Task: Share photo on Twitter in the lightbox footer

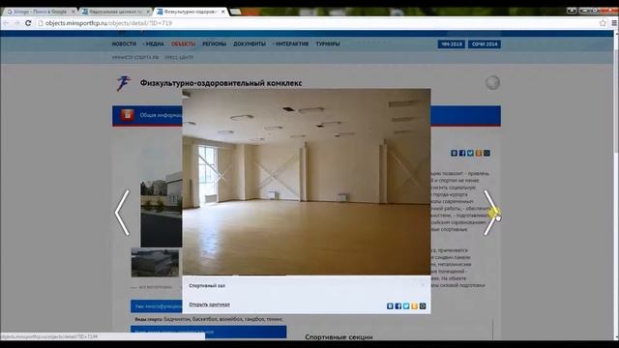Action: tap(406, 306)
